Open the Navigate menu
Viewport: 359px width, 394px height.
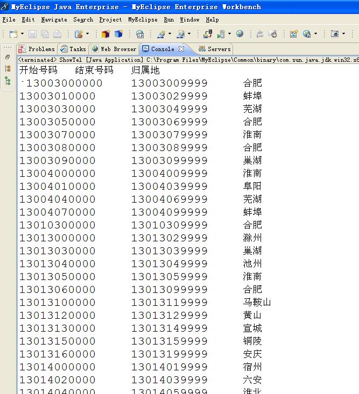point(54,19)
